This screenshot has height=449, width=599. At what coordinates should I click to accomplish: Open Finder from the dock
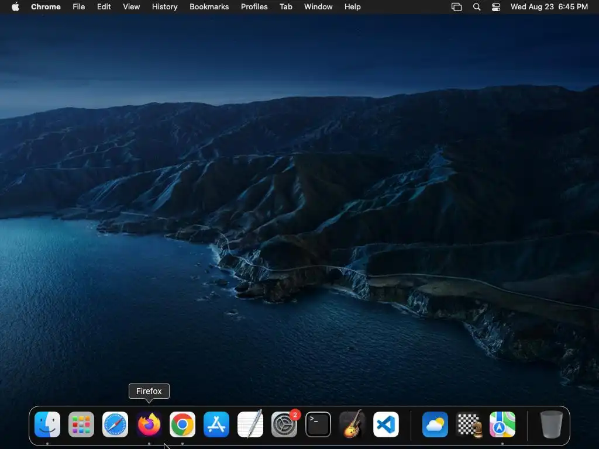point(47,424)
